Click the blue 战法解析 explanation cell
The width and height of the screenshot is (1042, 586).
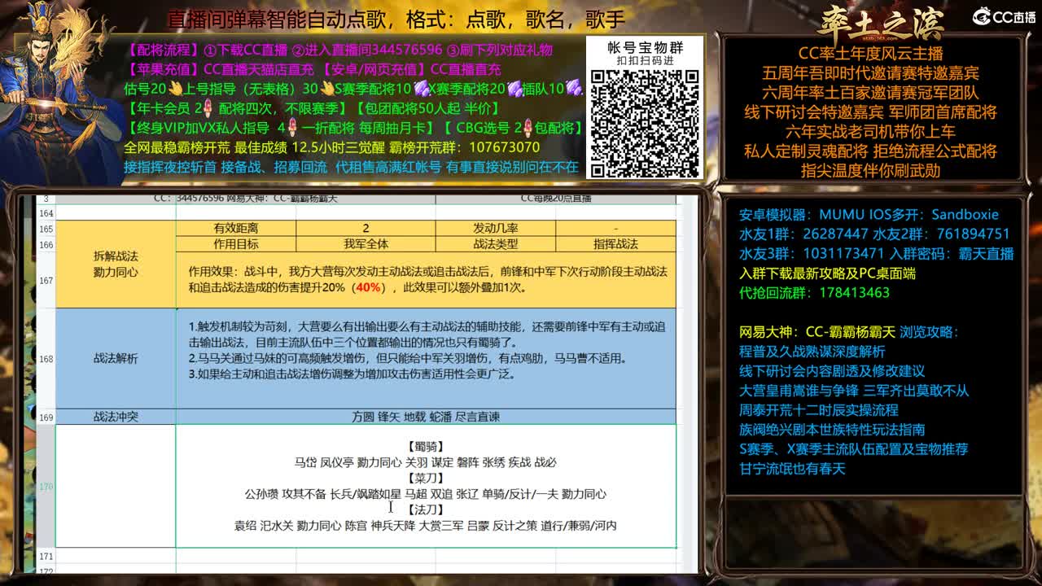click(426, 358)
